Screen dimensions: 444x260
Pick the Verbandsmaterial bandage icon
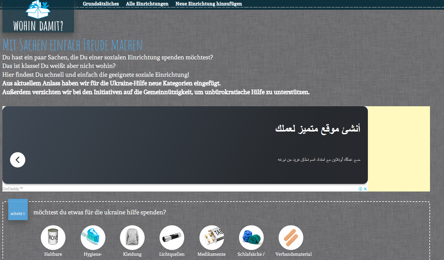[291, 237]
